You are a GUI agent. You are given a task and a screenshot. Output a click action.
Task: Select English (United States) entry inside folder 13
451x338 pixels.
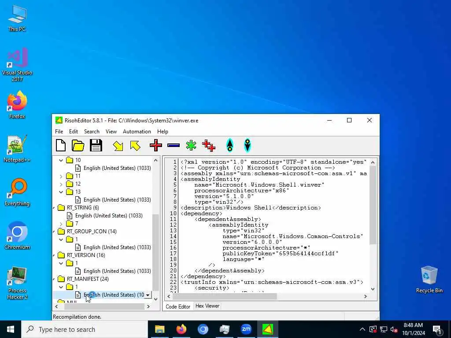click(117, 200)
